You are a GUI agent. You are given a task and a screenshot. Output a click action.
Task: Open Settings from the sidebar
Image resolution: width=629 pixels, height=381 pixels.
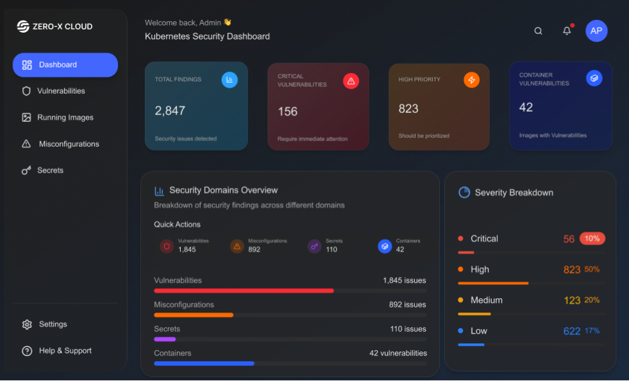pos(53,325)
